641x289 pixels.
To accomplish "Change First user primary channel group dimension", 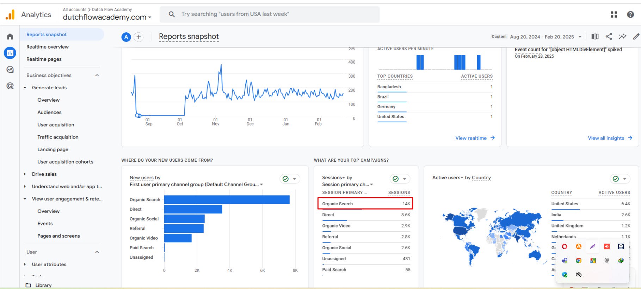I will coord(196,184).
